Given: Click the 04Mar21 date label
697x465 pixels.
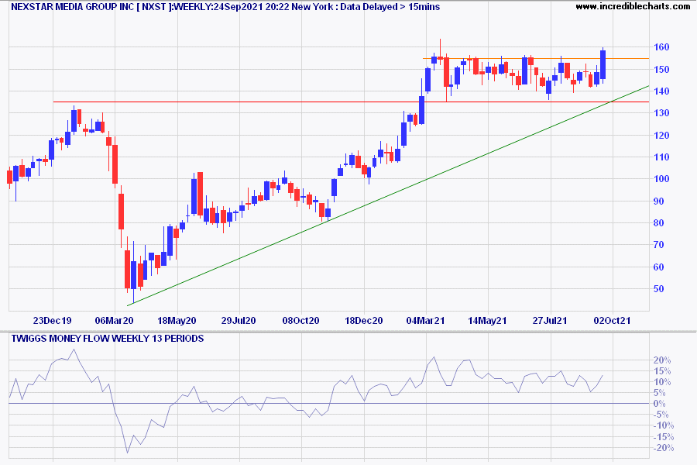Looking at the screenshot, I should point(425,320).
